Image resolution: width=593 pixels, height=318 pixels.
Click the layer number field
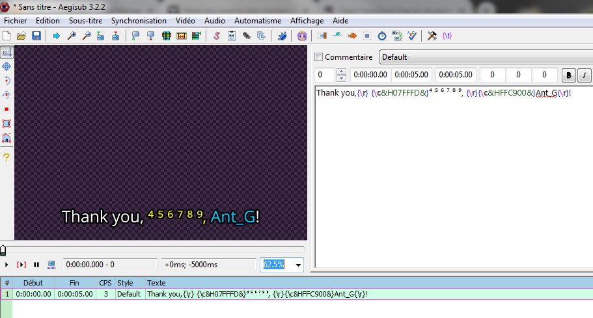325,75
